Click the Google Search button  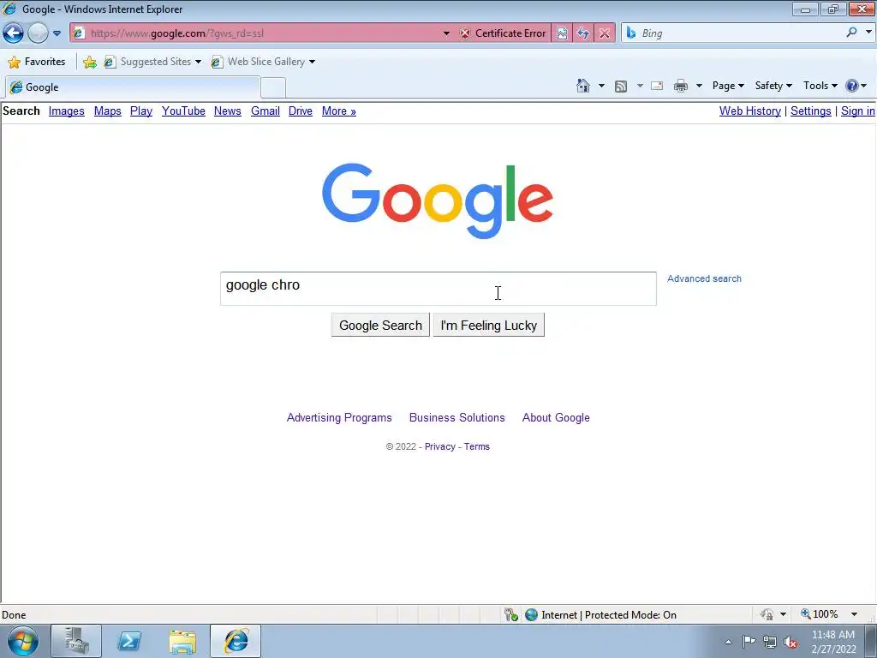380,325
